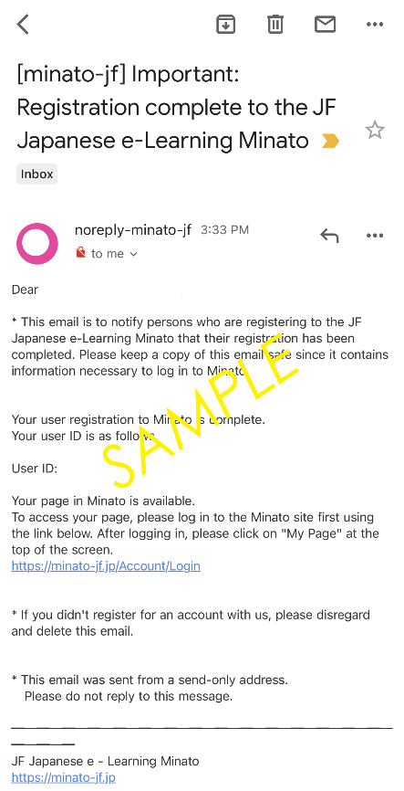Open the top-right more options menu
Viewport: 404px width, 791px height.
click(x=375, y=25)
